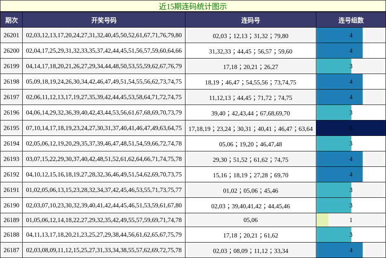Click the single consecutive code 05,06
The height and width of the screenshot is (258, 386).
coord(250,220)
